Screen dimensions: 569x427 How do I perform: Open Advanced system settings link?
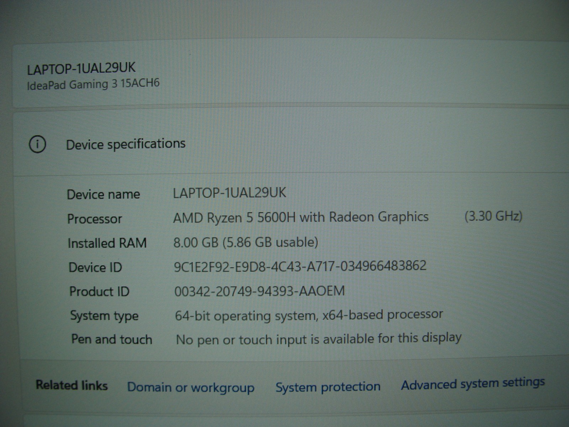point(473,384)
